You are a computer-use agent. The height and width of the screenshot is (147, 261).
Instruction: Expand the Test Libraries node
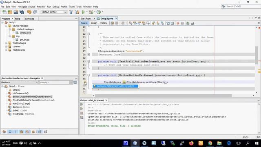(6, 50)
